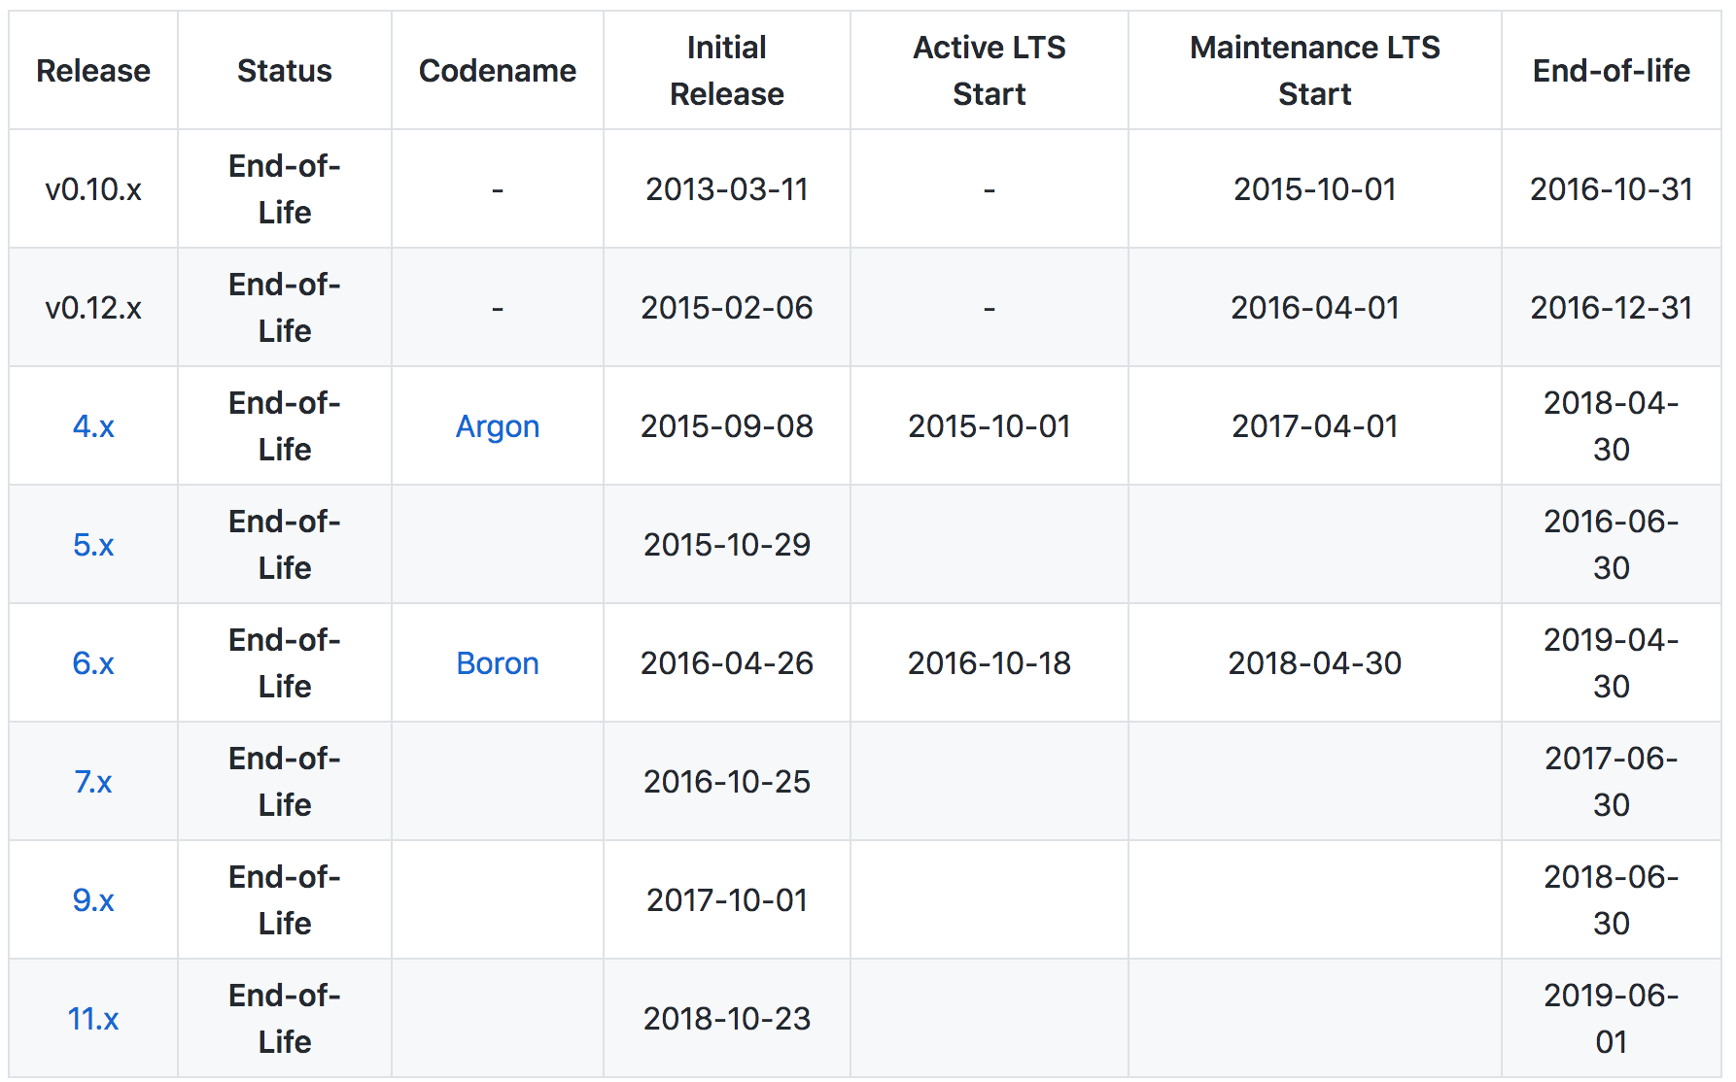Open the Boron codename link
The image size is (1736, 1082).
[x=497, y=662]
